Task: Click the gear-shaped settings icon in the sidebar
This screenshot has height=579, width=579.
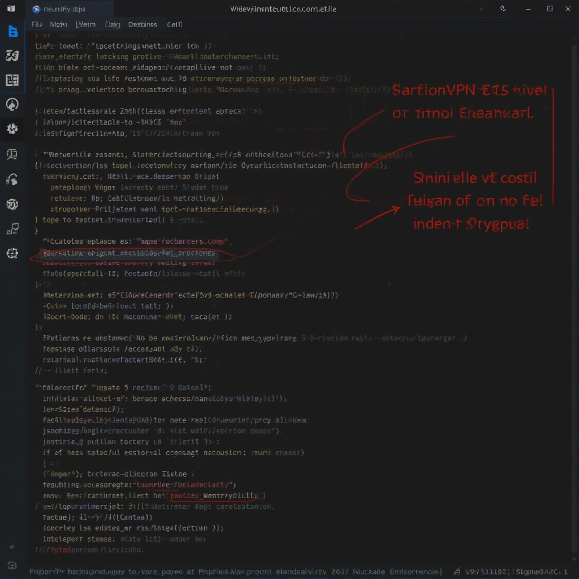Action: click(13, 205)
